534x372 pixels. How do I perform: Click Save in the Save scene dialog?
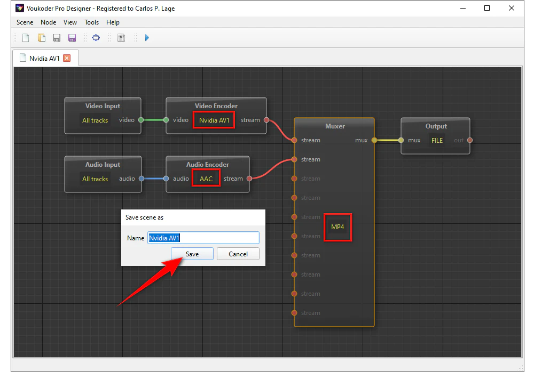[192, 254]
